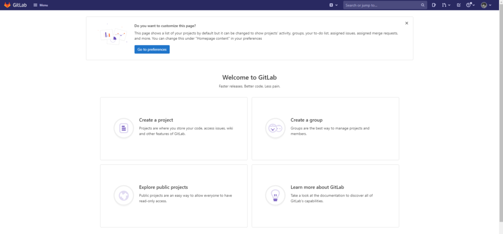
Task: Open the user avatar profile menu
Action: [x=486, y=5]
